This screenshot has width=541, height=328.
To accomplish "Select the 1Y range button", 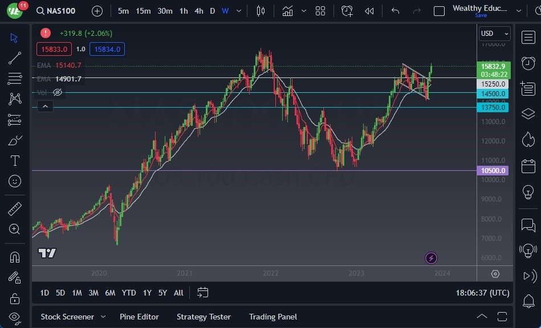I will (x=147, y=293).
